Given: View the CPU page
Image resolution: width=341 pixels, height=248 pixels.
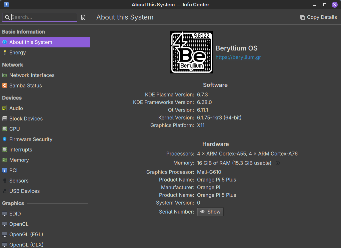Looking at the screenshot, I should point(45,129).
